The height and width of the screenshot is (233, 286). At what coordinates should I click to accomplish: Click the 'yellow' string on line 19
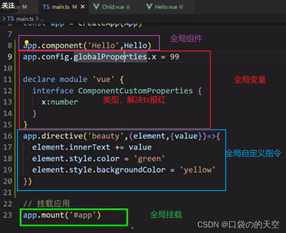[x=198, y=170]
